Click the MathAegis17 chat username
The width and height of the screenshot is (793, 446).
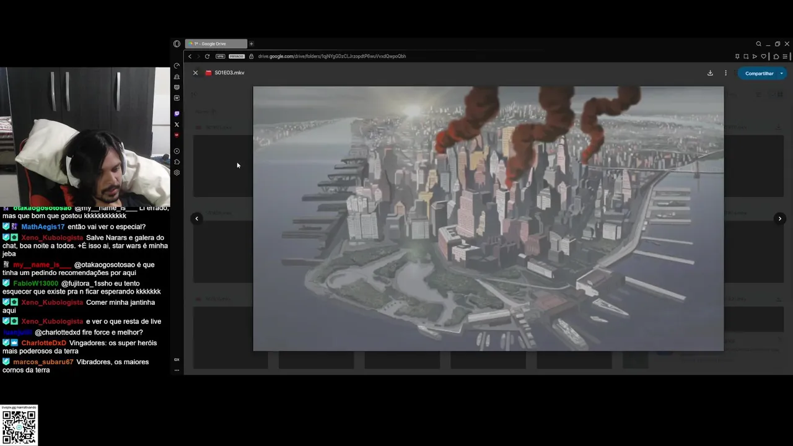[x=43, y=227]
